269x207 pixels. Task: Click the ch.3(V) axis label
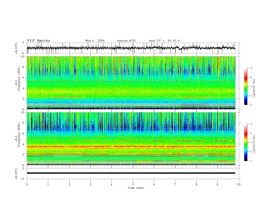[17, 173]
